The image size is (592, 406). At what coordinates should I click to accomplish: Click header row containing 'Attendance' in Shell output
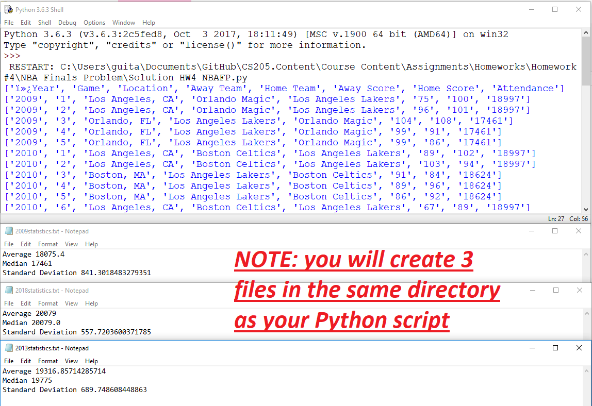(284, 88)
